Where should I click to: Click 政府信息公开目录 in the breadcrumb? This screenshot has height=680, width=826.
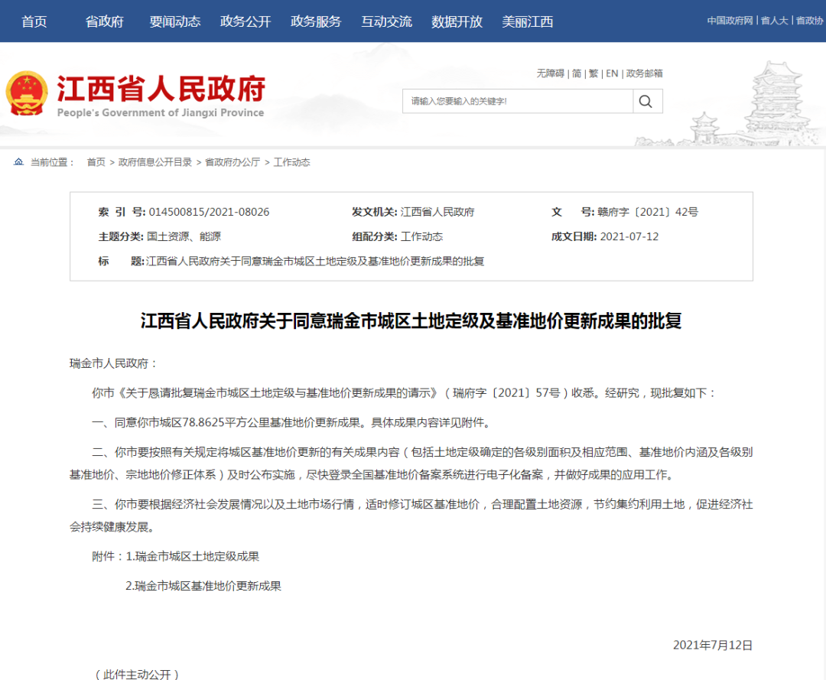(x=154, y=162)
